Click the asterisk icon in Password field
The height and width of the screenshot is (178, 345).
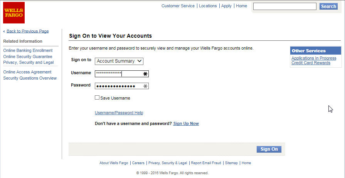coord(145,86)
